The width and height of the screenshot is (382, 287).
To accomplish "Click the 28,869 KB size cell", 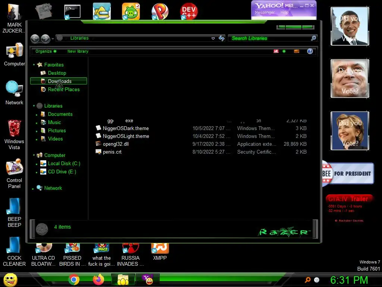I will [x=295, y=144].
